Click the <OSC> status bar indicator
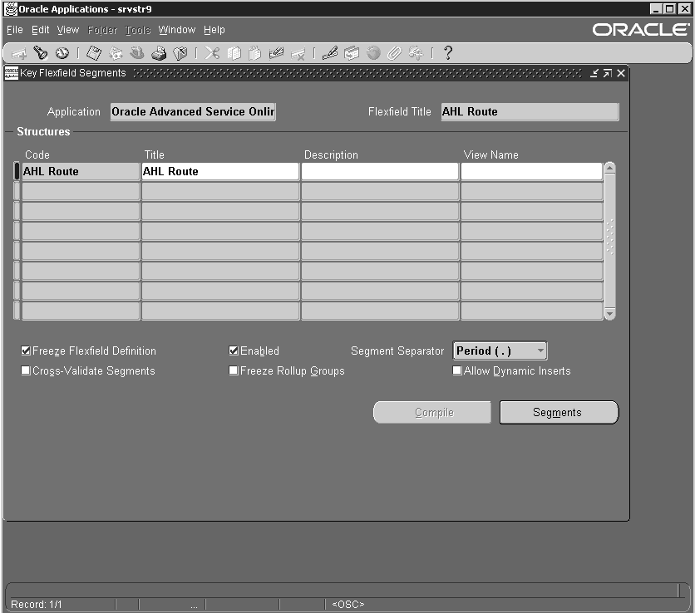This screenshot has width=695, height=613. coord(348,604)
